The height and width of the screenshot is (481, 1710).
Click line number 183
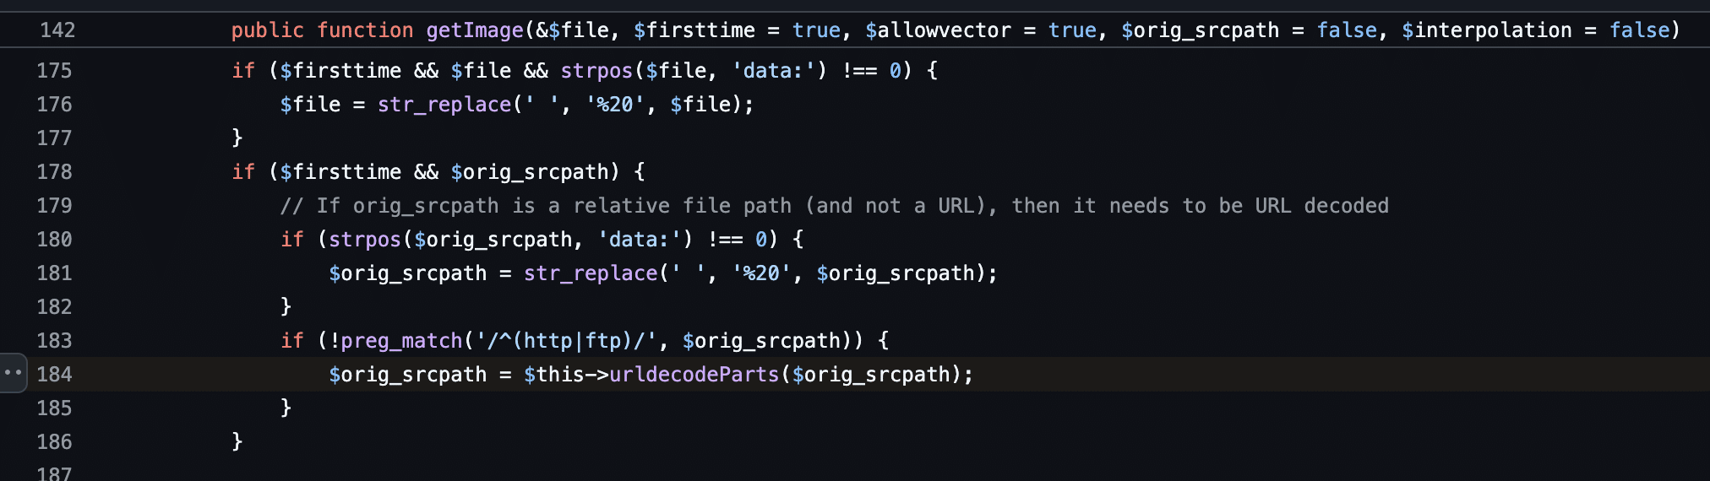click(55, 341)
